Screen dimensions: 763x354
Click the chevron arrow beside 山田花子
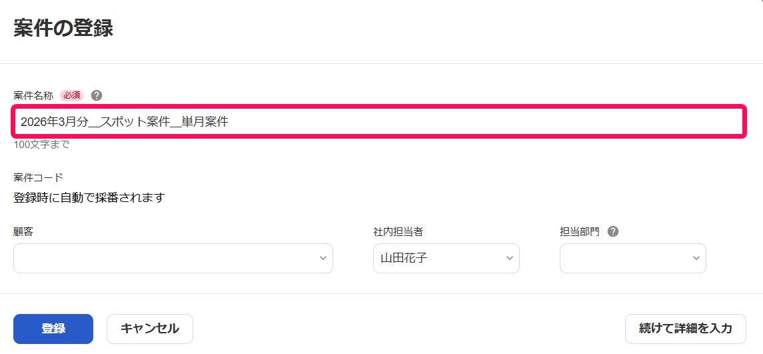coord(510,258)
